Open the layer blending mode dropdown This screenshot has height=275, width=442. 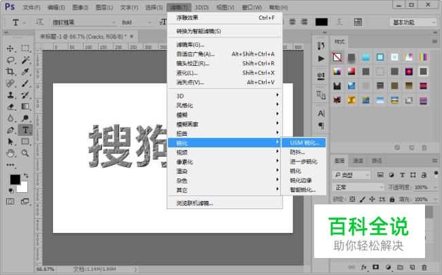[358, 187]
